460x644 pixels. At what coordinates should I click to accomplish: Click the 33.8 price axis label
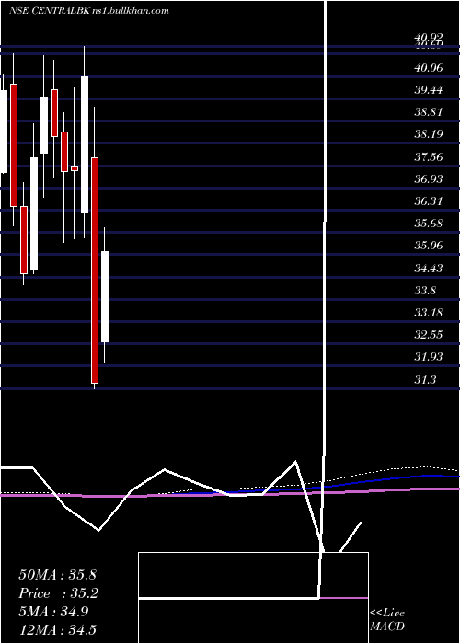pos(425,291)
